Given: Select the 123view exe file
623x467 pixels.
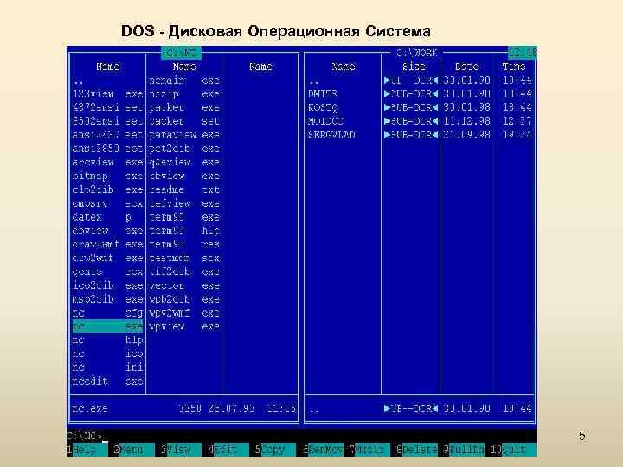Looking at the screenshot, I should coord(107,93).
